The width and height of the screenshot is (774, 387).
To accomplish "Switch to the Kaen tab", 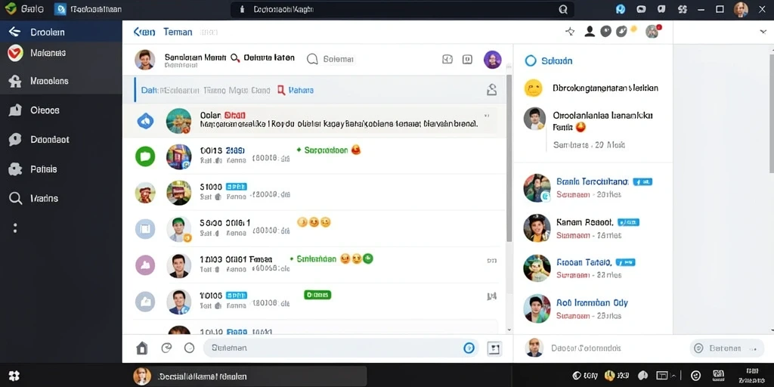I will (144, 32).
